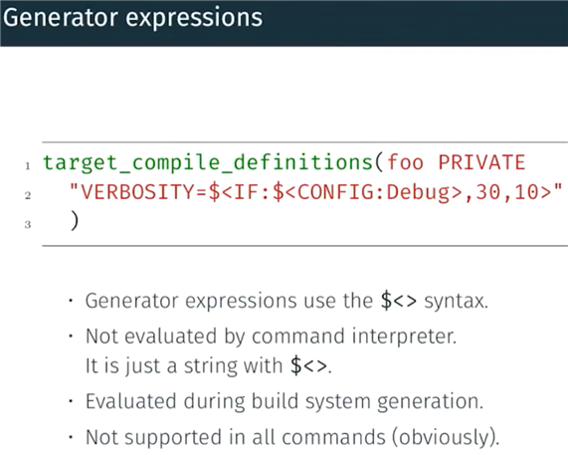
Task: Click the closing parenthesis on line 3
Action: [x=75, y=221]
